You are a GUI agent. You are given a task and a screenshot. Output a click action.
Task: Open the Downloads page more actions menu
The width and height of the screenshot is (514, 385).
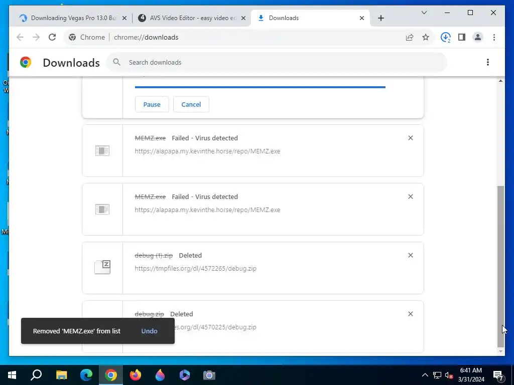(x=488, y=62)
